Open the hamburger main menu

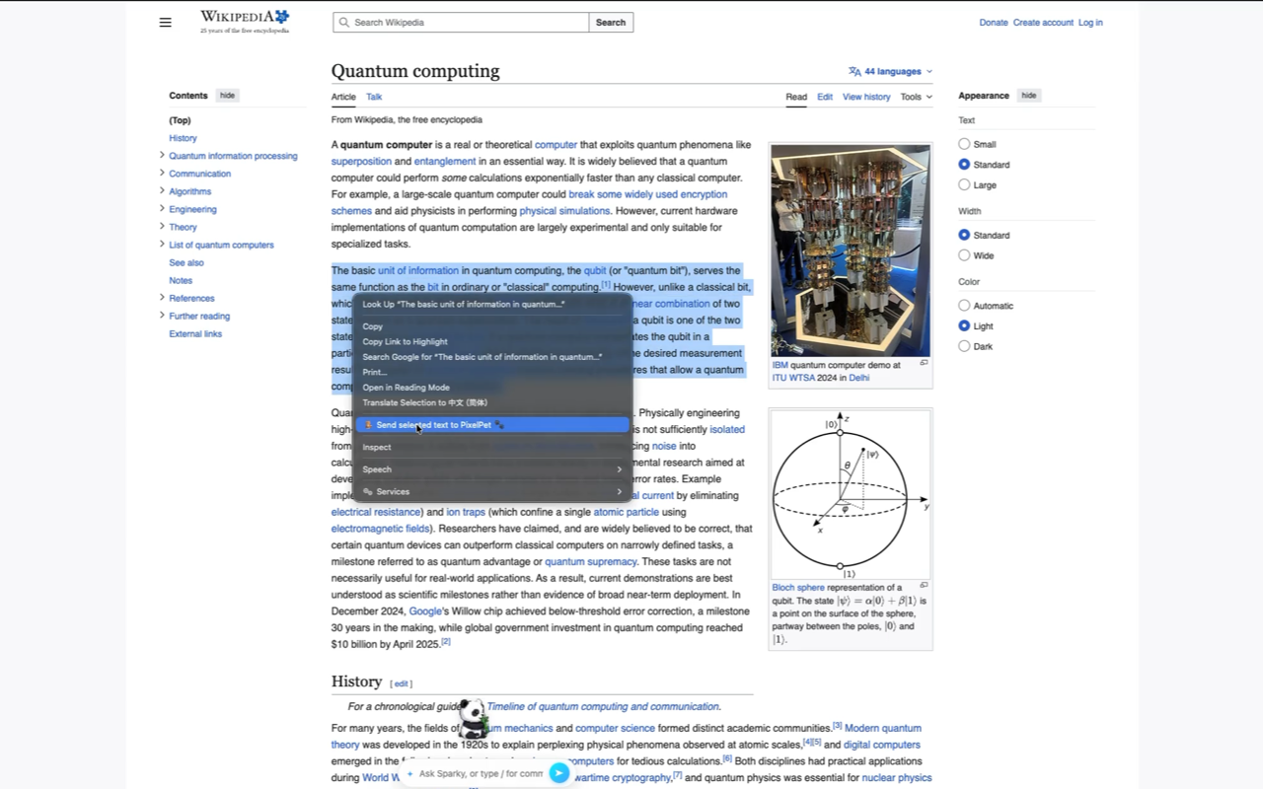coord(165,22)
